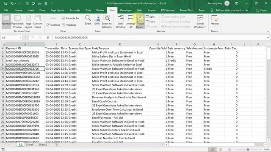Viewport: 271px width, 152px height.
Task: Open the Formulas tab
Action: pos(75,10)
